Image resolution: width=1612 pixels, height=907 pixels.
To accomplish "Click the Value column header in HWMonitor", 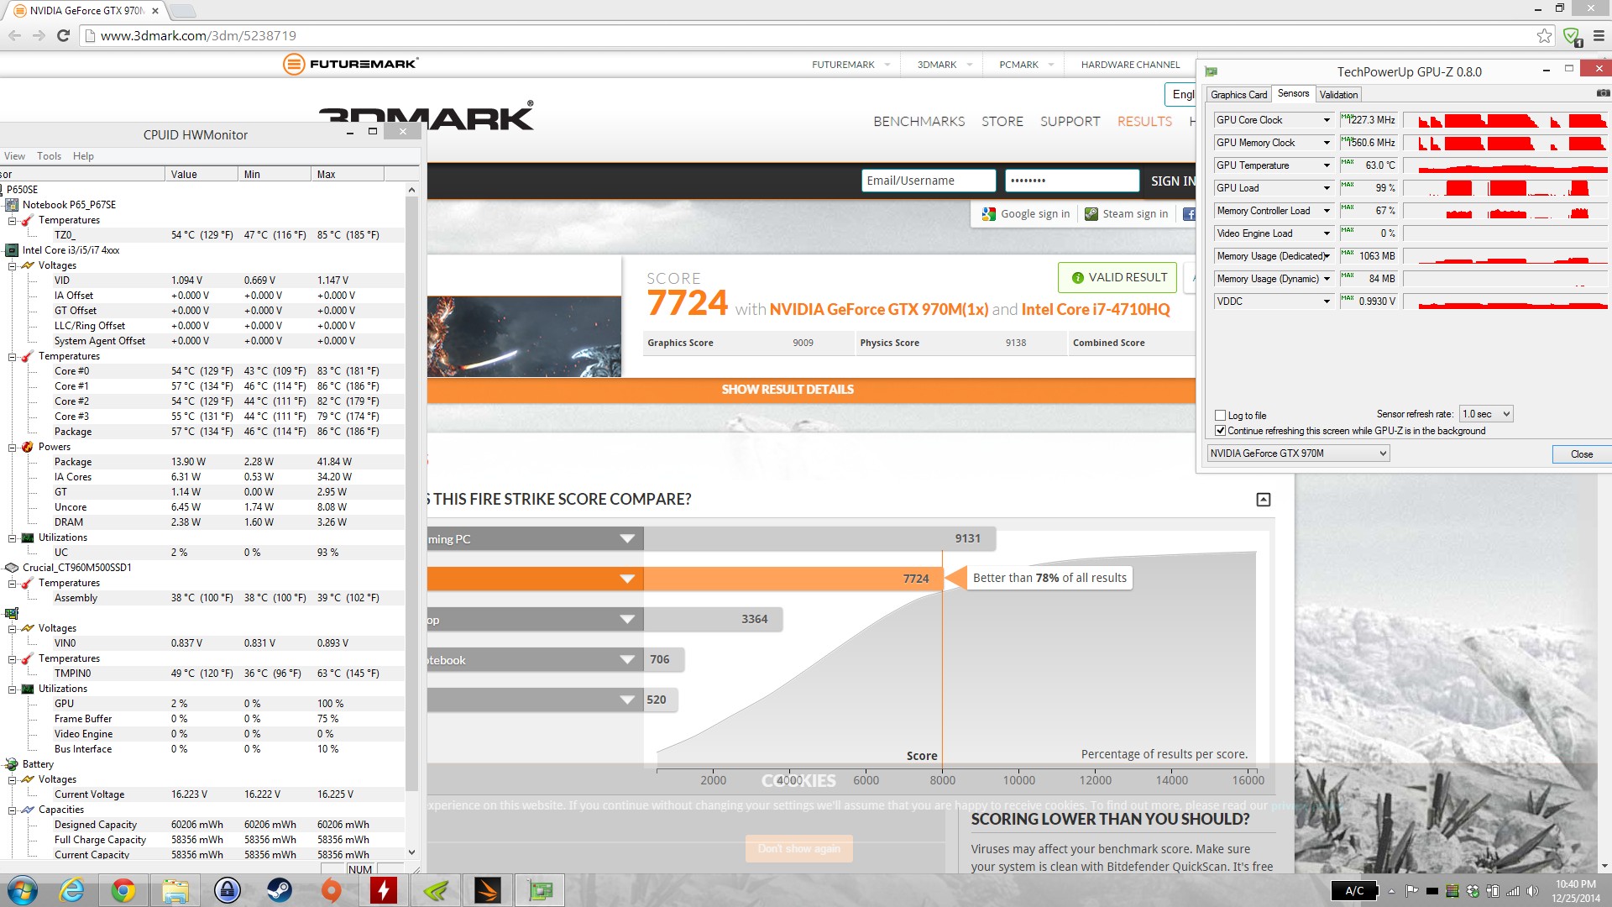I will 201,175.
